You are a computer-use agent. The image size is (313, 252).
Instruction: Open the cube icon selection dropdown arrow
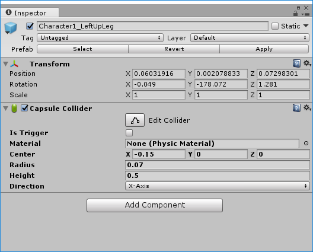point(7,33)
